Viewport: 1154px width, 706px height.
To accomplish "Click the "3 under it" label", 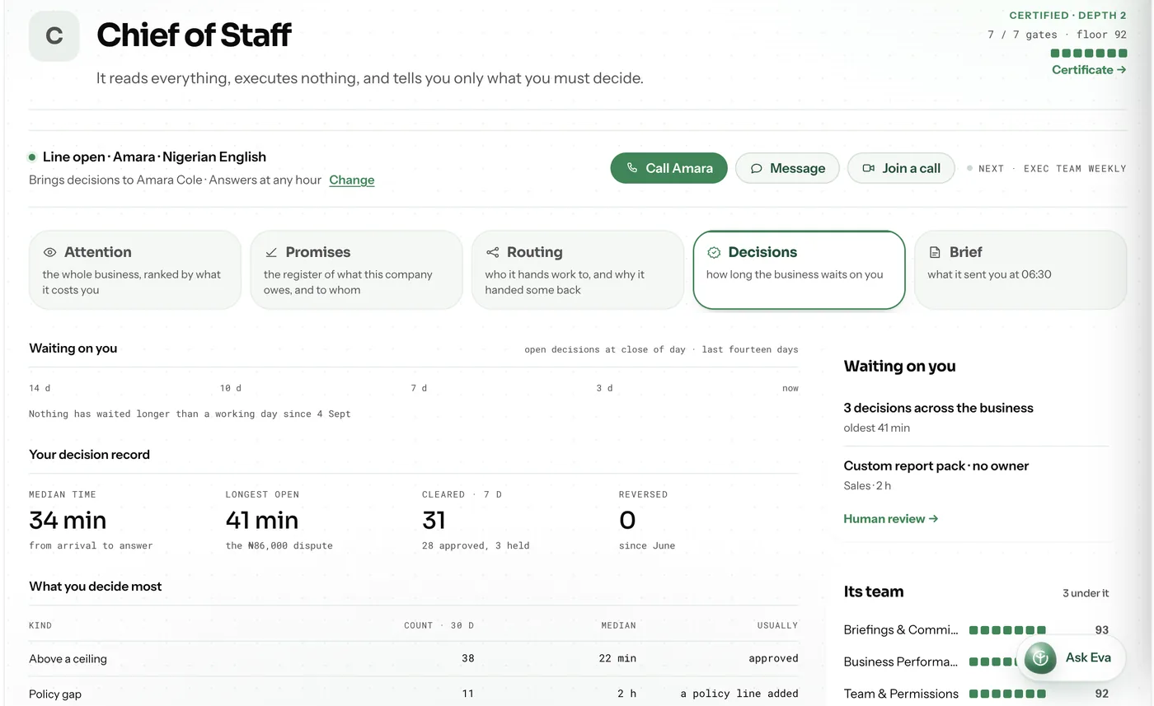I will click(1086, 593).
